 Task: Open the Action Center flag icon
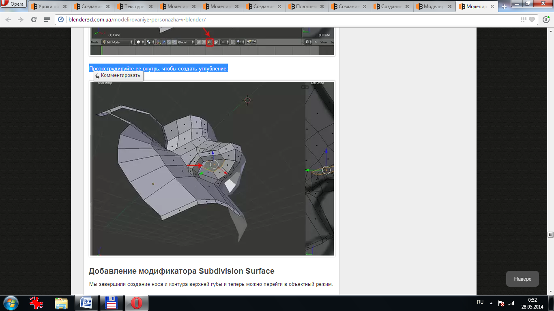tap(501, 303)
